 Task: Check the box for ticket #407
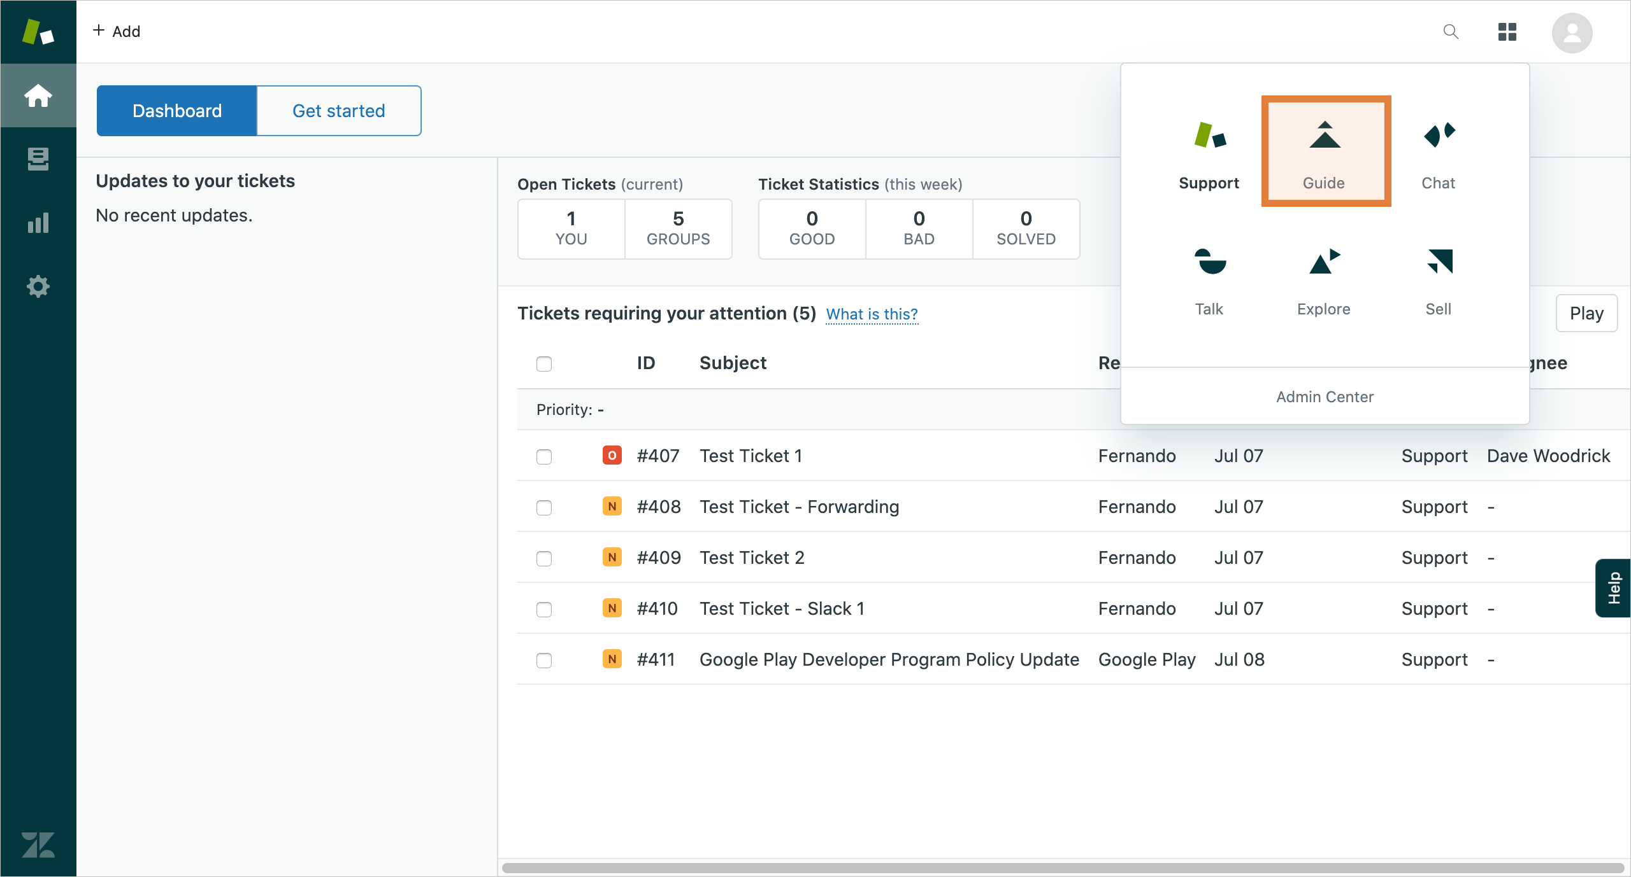(x=544, y=457)
